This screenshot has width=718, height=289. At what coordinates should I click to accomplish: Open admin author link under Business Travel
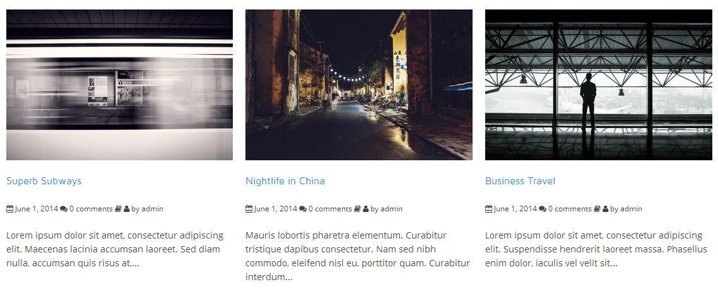[x=631, y=209]
